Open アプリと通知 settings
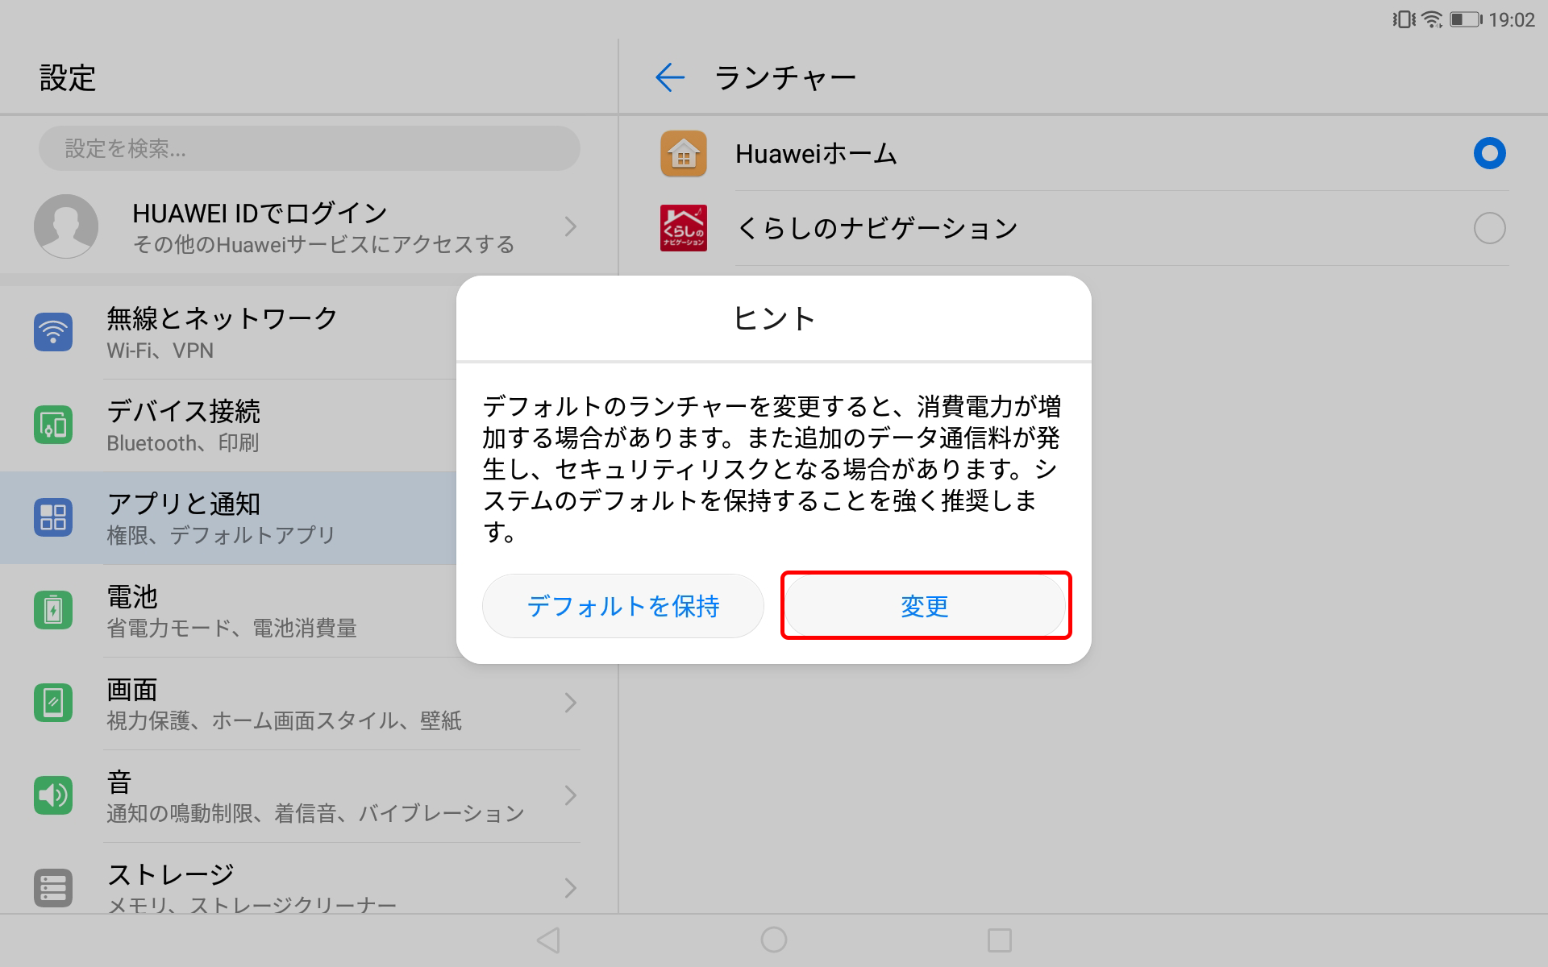The height and width of the screenshot is (967, 1548). point(228,517)
